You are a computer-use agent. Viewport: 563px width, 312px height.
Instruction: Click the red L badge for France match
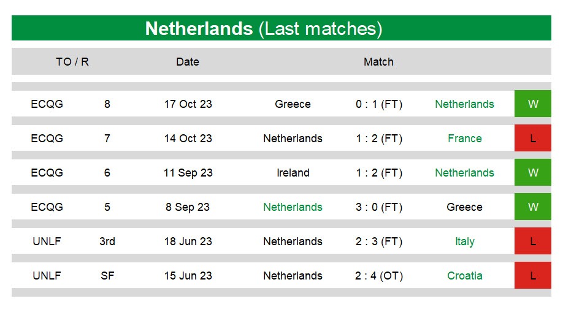(x=532, y=139)
